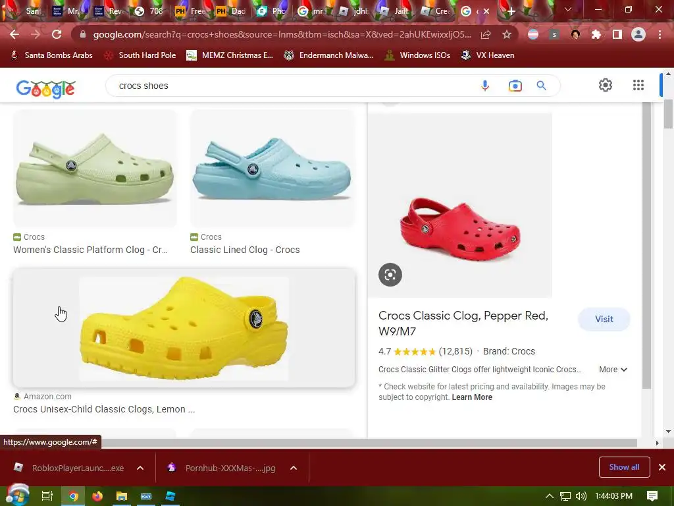Open Crocs Unisex-Child Classic Clogs Lemon result
Image resolution: width=674 pixels, height=506 pixels.
tap(104, 409)
